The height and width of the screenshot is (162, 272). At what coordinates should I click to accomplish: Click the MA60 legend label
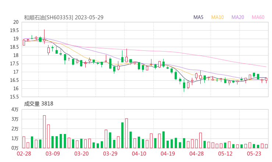[x=258, y=17]
